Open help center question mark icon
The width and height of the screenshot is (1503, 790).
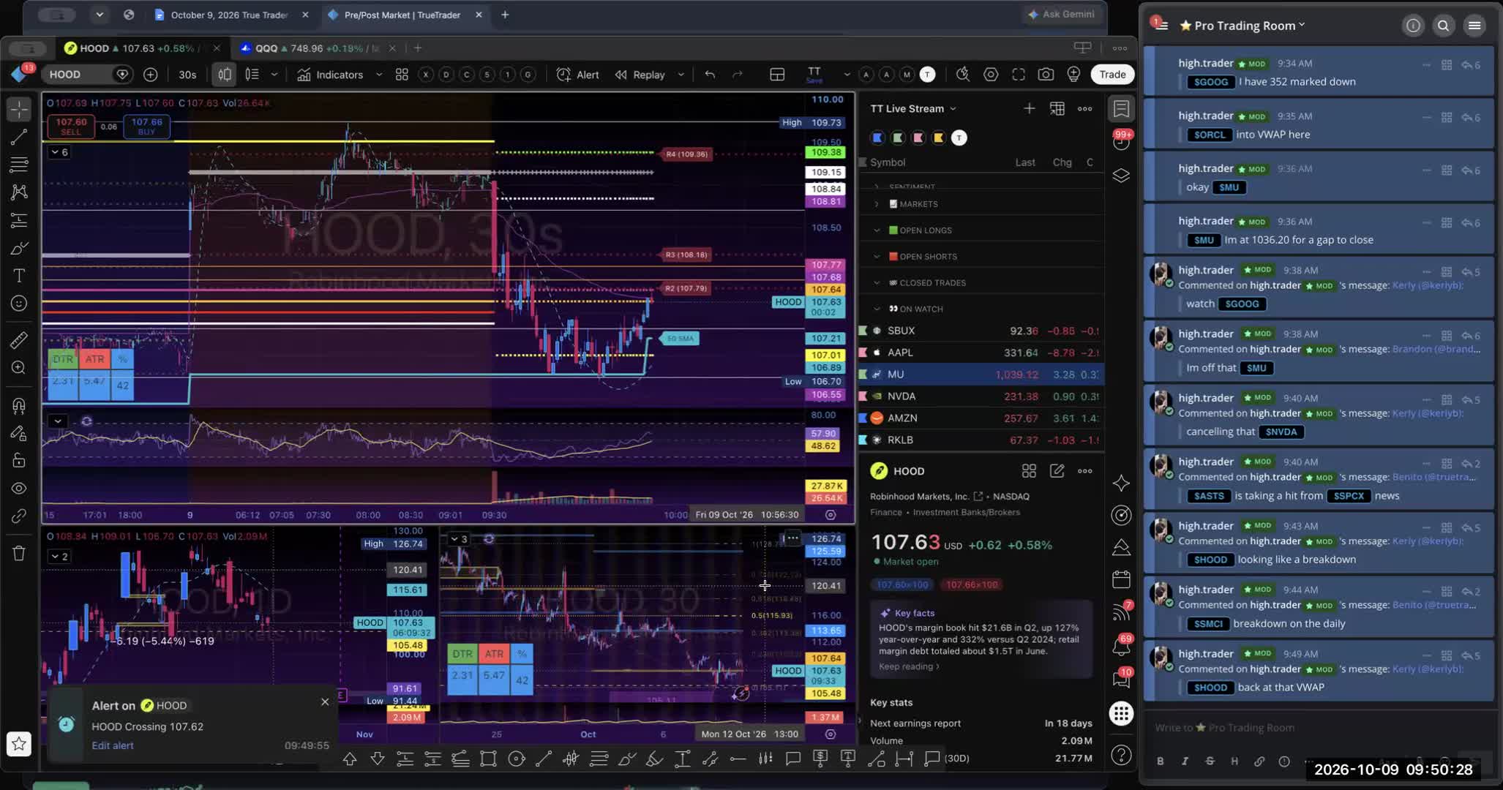[1121, 755]
